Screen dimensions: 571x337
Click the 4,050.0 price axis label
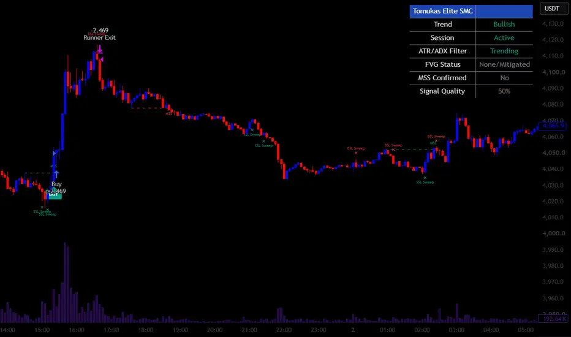pyautogui.click(x=553, y=153)
